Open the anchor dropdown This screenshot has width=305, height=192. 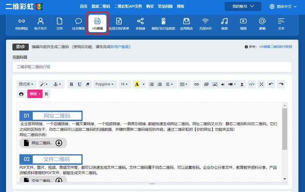(57, 84)
